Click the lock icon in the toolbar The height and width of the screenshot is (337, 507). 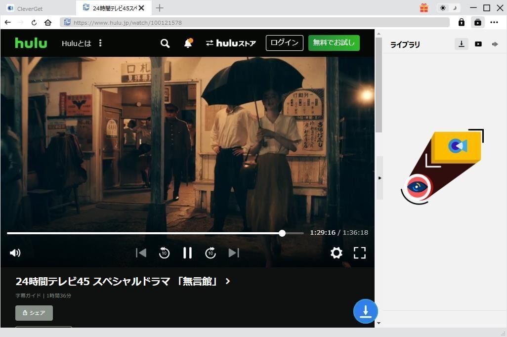462,22
